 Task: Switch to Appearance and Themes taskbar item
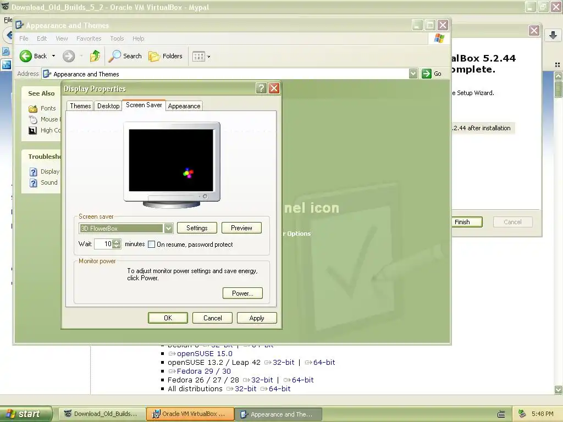pos(278,414)
